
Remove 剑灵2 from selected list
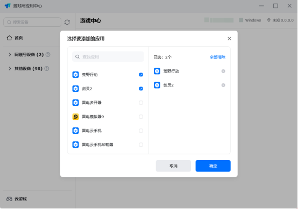pyautogui.click(x=223, y=85)
